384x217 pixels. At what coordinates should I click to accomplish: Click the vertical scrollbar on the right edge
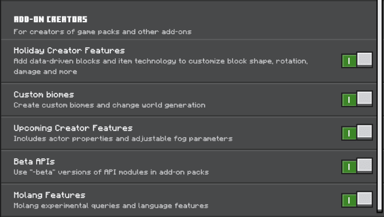click(381, 105)
